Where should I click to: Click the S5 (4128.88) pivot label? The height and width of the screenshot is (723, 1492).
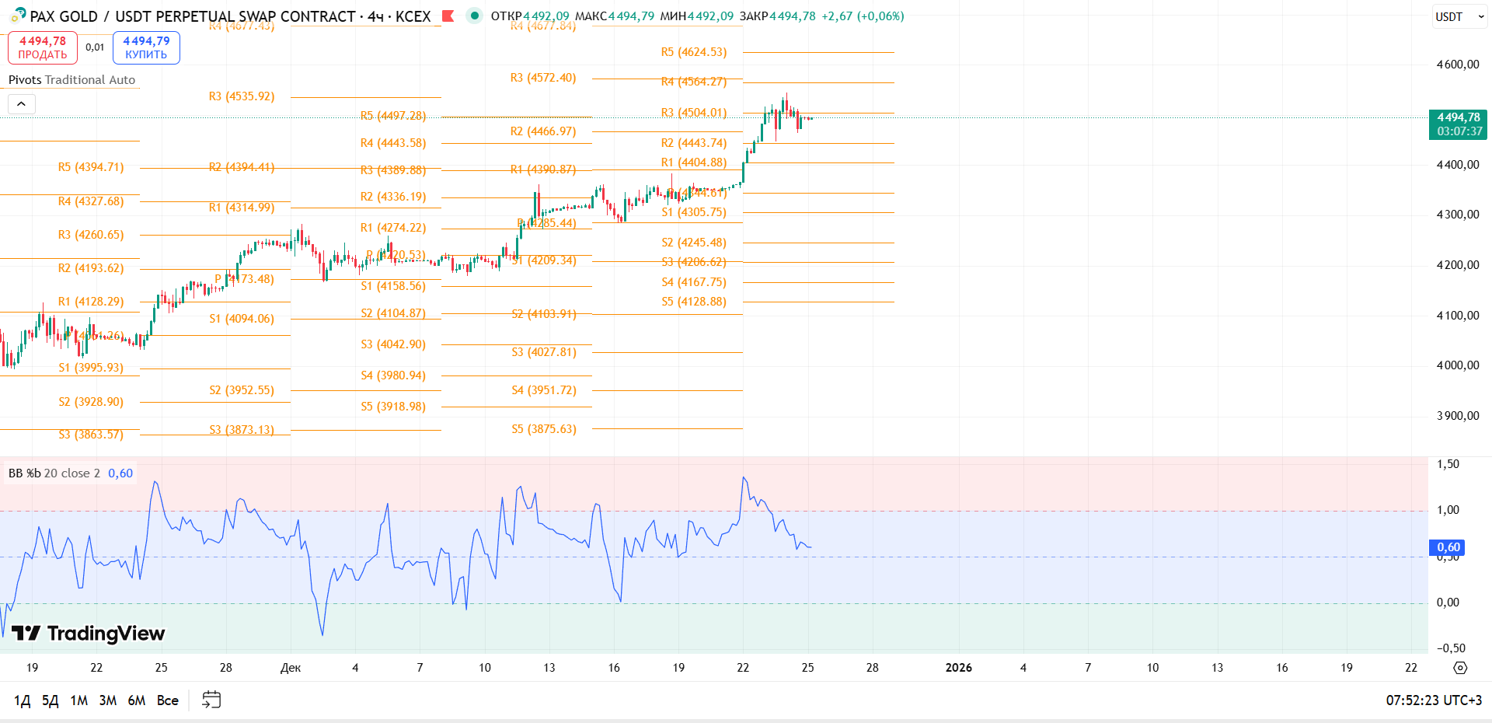(694, 302)
